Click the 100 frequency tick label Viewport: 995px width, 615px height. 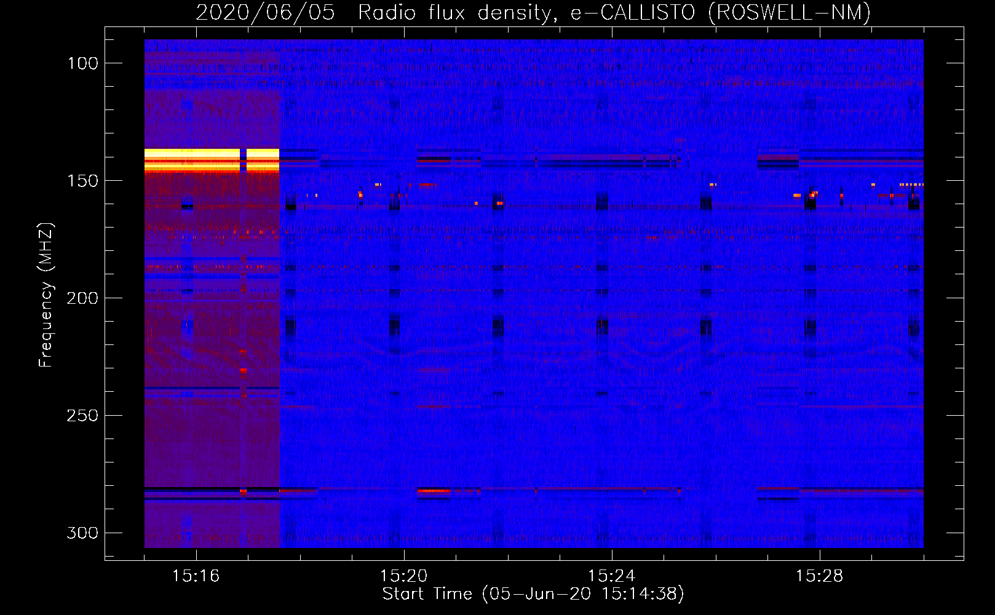(x=83, y=63)
